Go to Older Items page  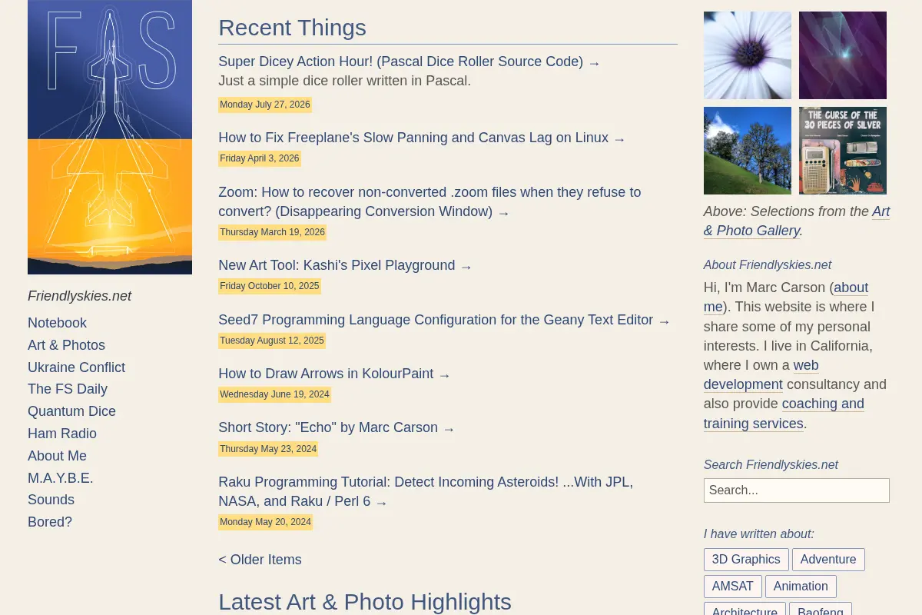click(260, 560)
